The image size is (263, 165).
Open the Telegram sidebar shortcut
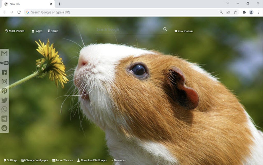point(4,119)
